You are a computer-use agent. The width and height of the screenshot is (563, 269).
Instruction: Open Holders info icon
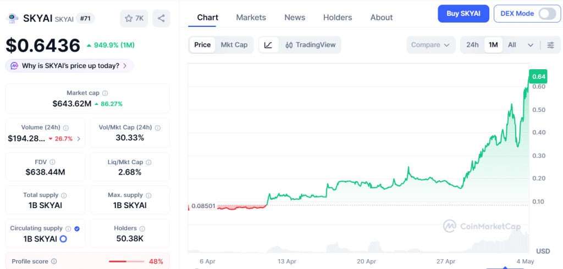142,228
